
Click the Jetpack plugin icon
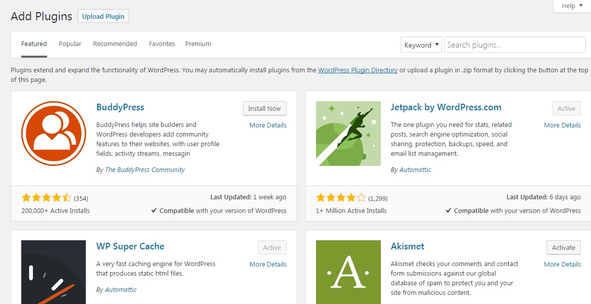pyautogui.click(x=348, y=133)
